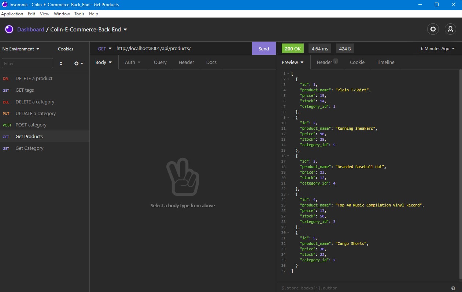The width and height of the screenshot is (462, 292).
Task: Click the "Cargo Shorts" product name value
Action: click(351, 243)
